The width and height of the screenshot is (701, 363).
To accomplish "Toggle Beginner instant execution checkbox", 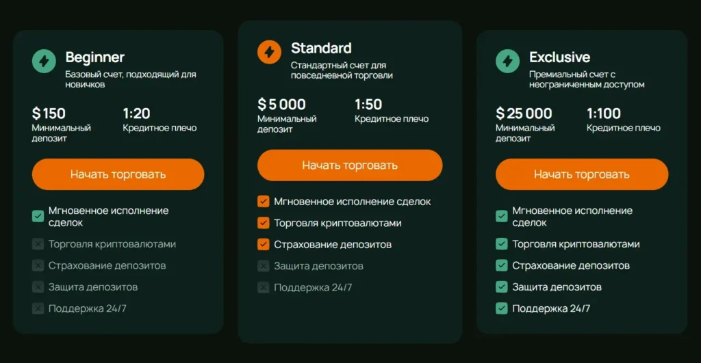I will coord(38,217).
